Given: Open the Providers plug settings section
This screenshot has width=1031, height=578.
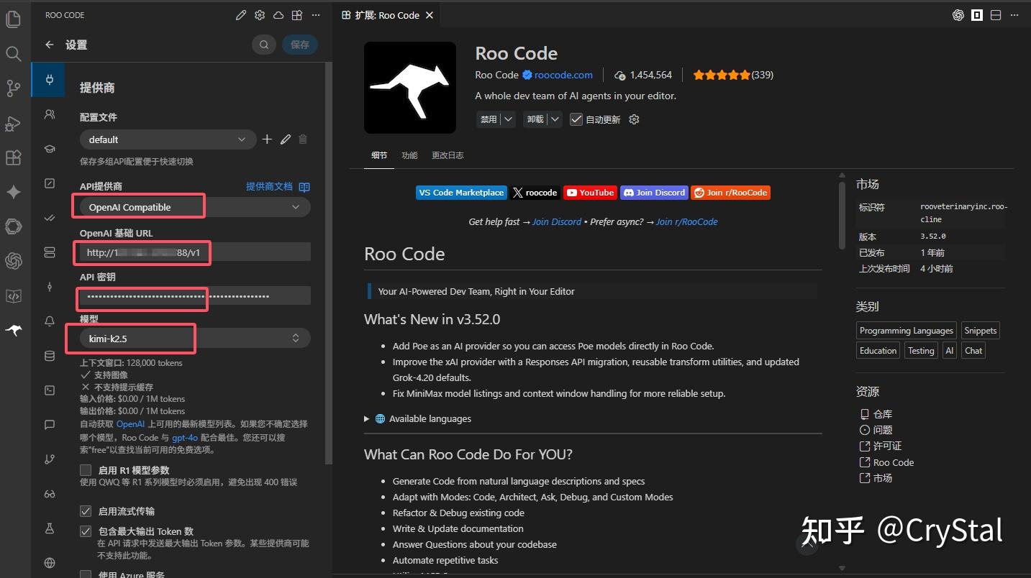Looking at the screenshot, I should (49, 80).
